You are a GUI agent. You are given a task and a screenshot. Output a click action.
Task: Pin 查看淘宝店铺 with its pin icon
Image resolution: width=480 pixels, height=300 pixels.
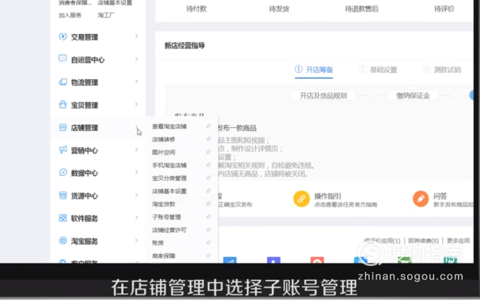(208, 126)
